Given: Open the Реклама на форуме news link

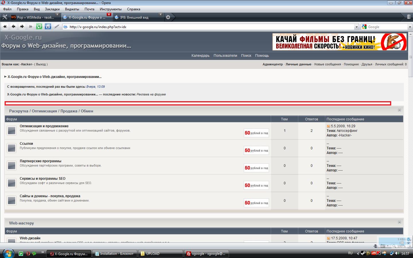Looking at the screenshot, I should [151, 94].
